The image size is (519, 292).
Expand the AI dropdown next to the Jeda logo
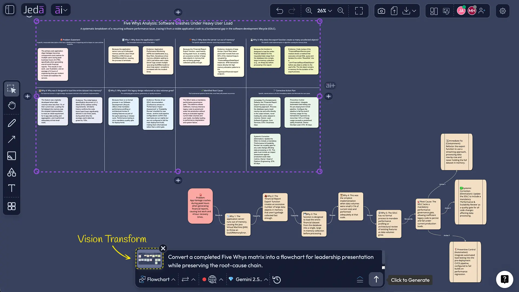(61, 10)
